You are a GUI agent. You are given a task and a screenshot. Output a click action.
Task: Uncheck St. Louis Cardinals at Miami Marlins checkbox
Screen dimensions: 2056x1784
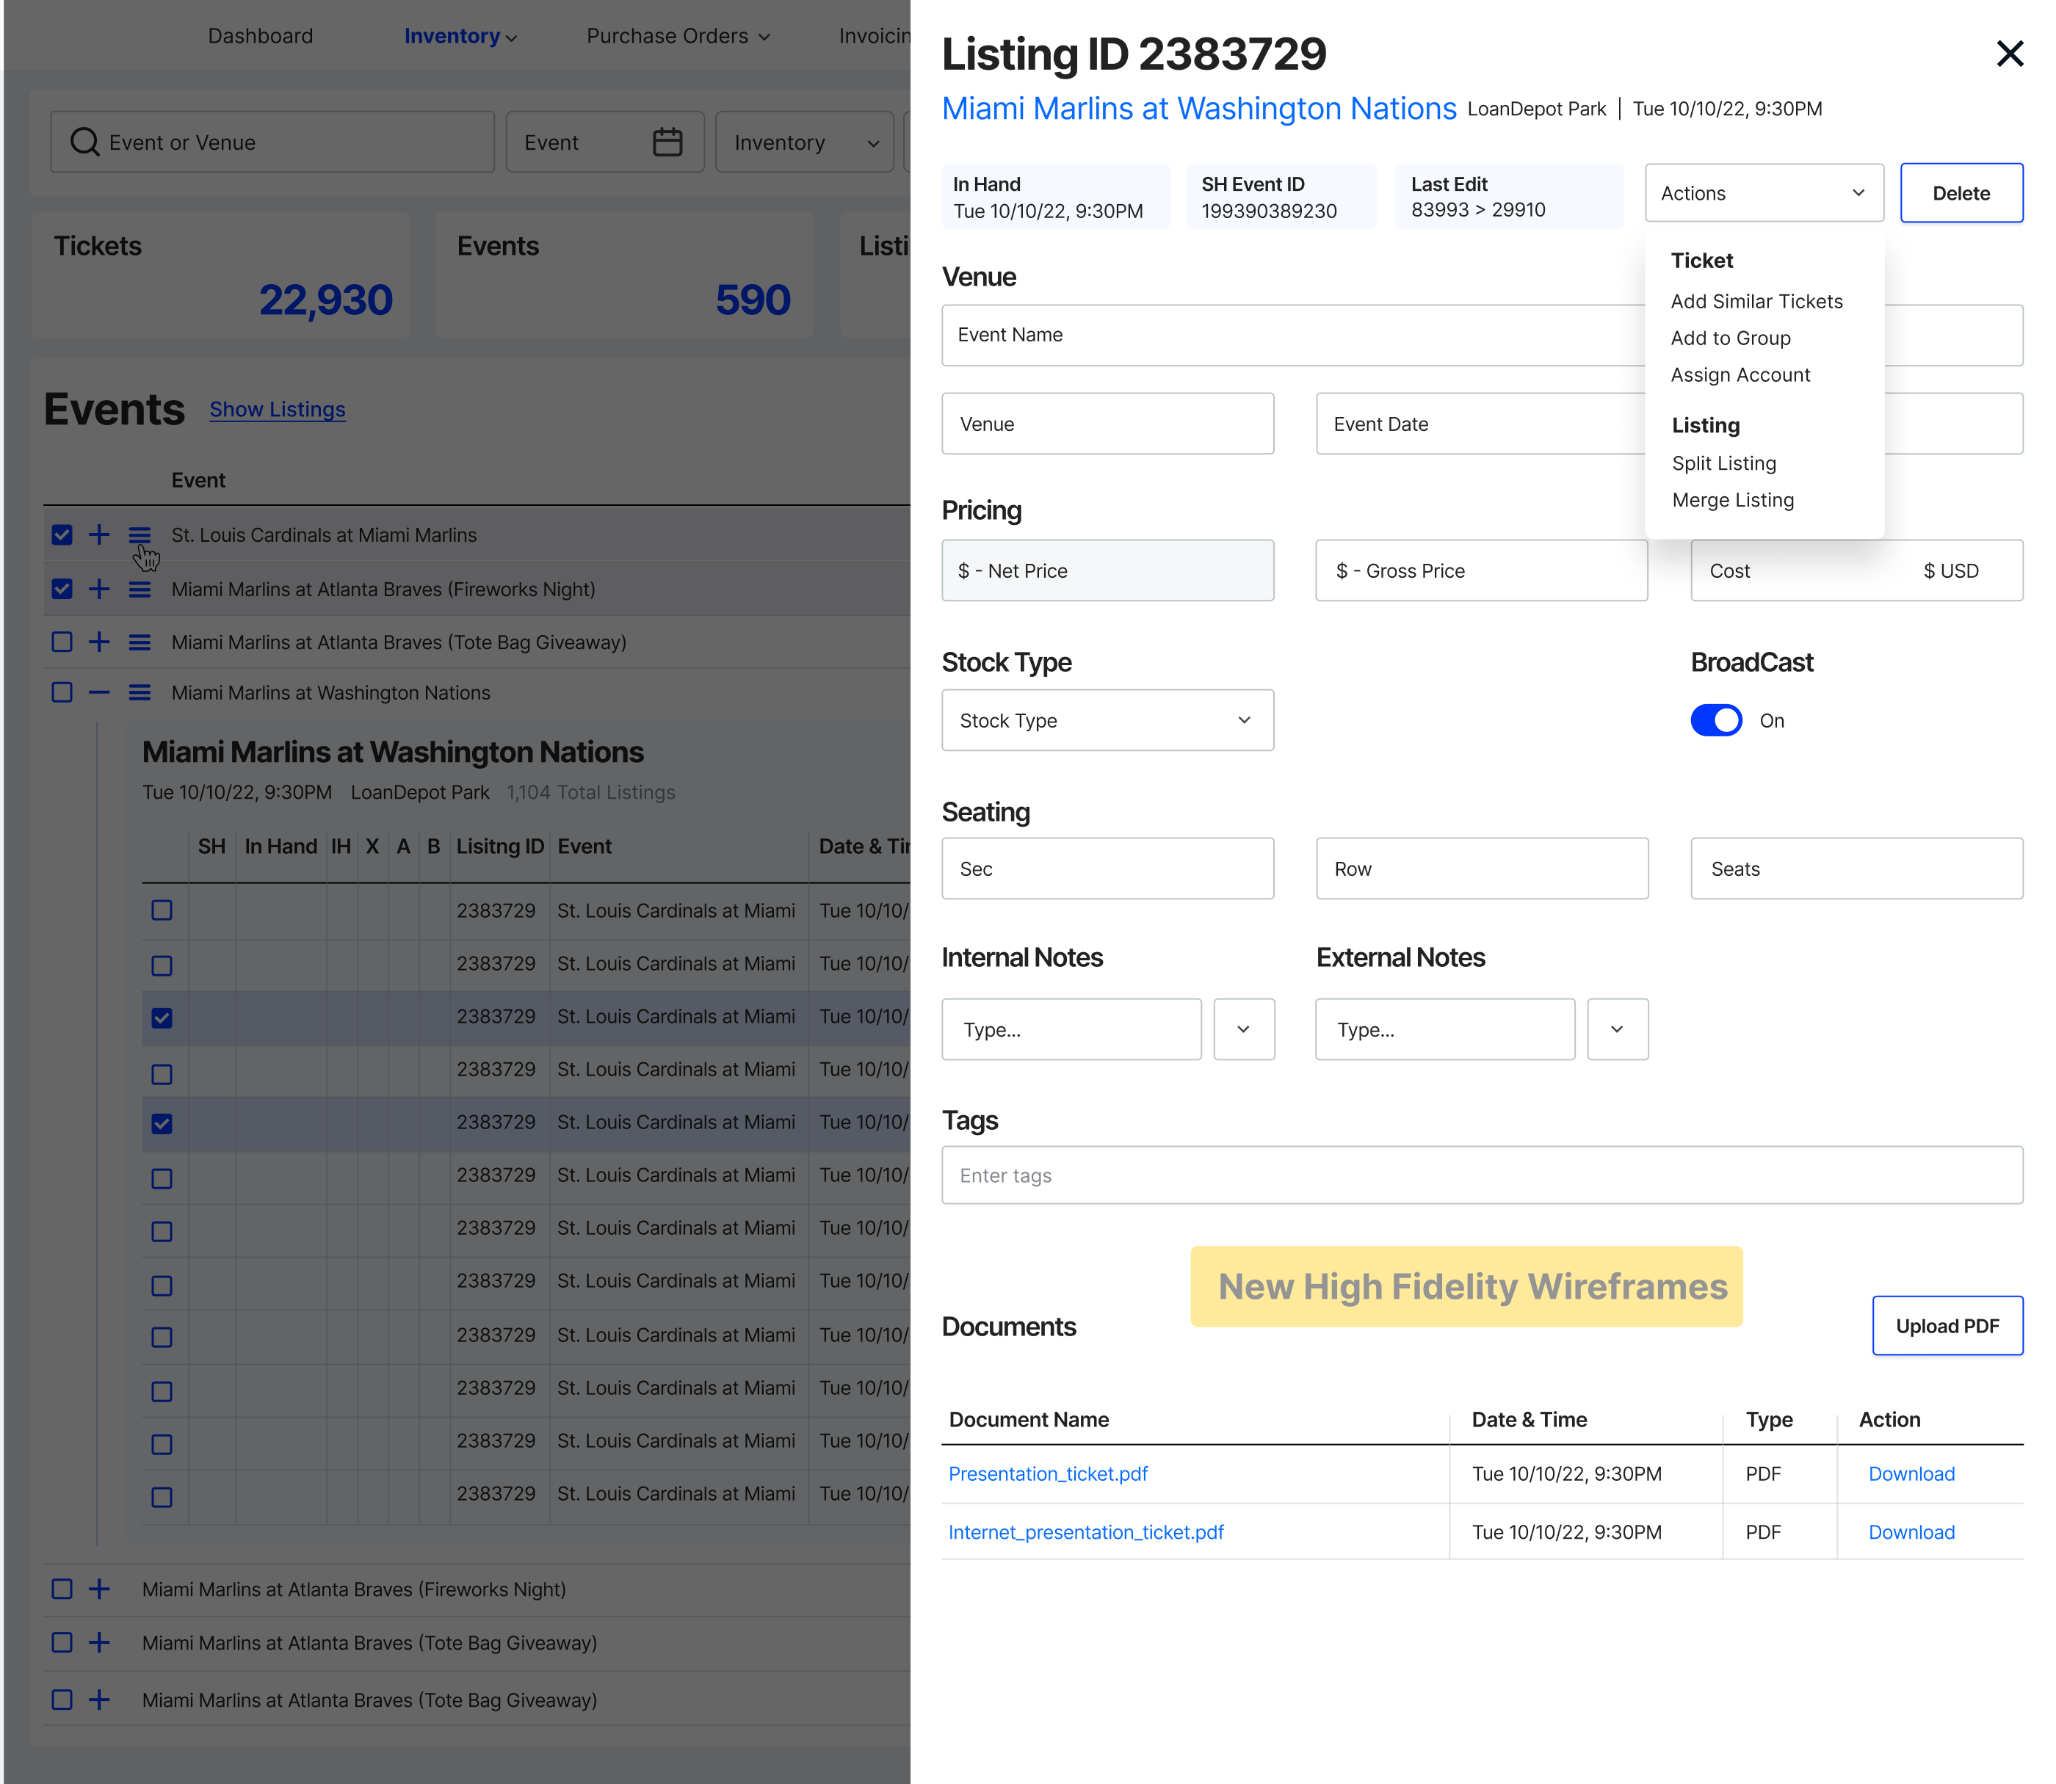62,534
